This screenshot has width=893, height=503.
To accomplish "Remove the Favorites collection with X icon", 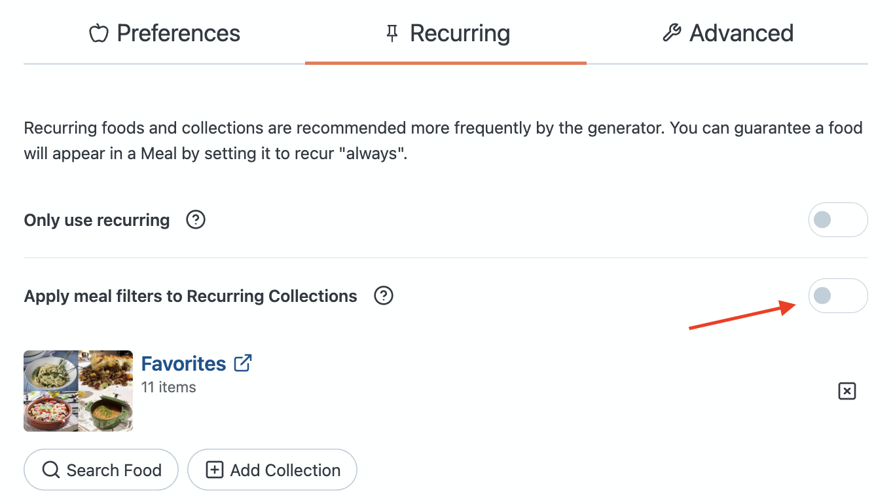I will (847, 391).
